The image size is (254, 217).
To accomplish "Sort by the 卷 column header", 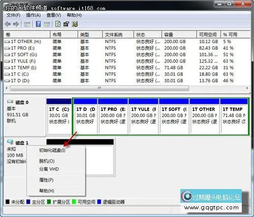I will pos(27,34).
